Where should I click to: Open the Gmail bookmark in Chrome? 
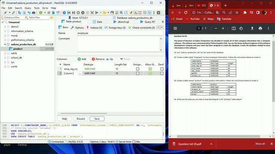tap(177, 19)
